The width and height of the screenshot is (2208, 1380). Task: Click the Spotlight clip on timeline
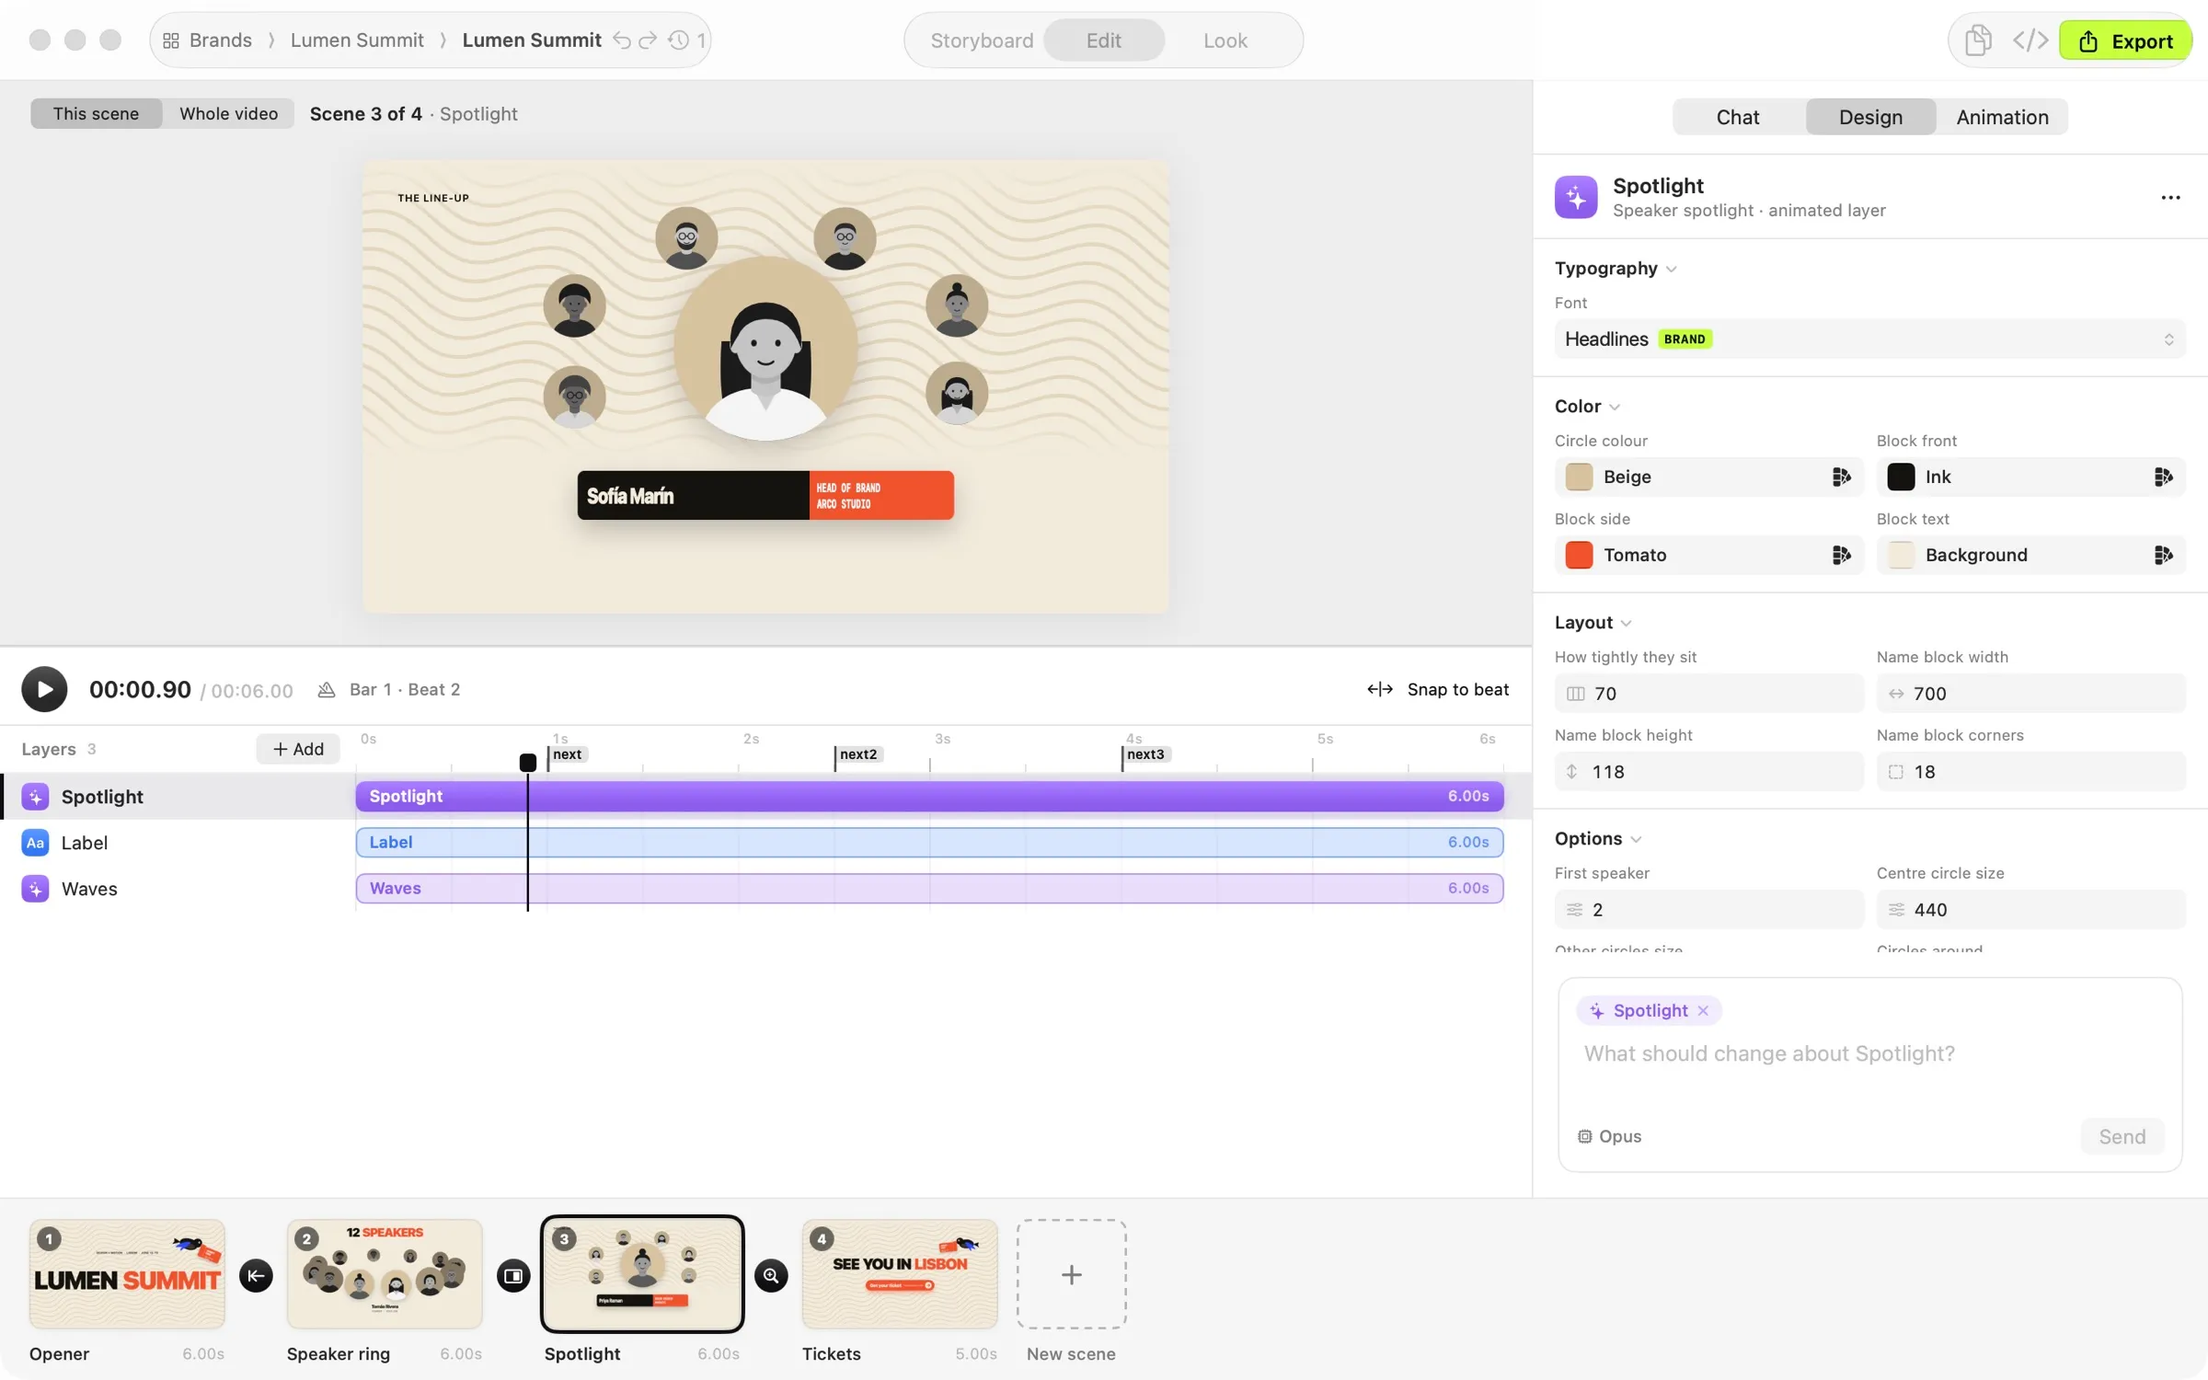coord(929,797)
